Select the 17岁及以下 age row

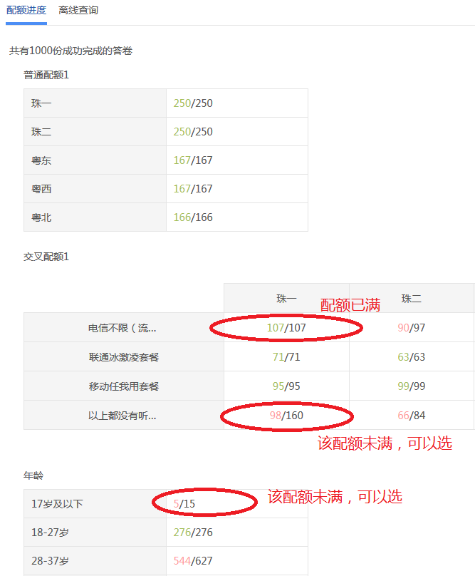point(166,503)
